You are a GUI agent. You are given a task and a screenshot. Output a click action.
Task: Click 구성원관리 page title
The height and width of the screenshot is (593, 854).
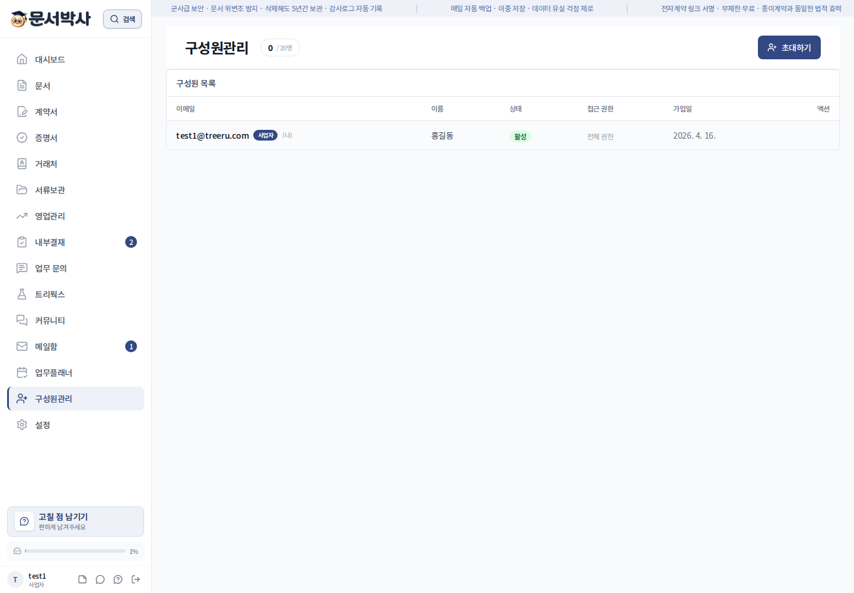(x=216, y=47)
